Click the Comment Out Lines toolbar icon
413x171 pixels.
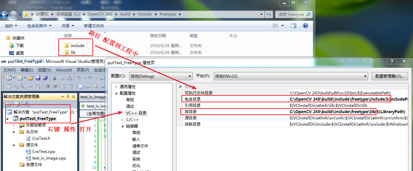pyautogui.click(x=64, y=86)
